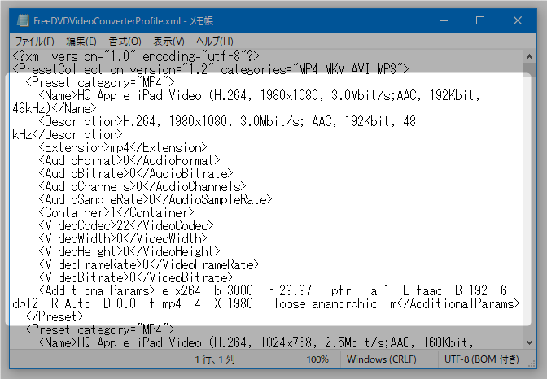Click the <Extension>mp4</Extension> line
Viewport: 547px width, 379px height.
tap(123, 148)
